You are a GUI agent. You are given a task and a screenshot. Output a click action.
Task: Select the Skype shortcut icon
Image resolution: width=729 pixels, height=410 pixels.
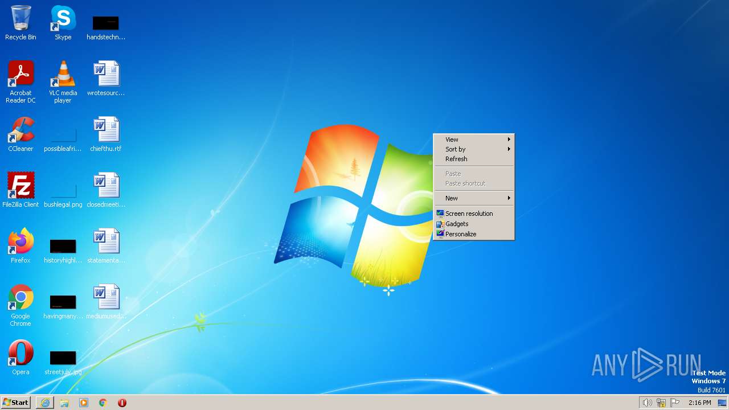[x=63, y=23]
